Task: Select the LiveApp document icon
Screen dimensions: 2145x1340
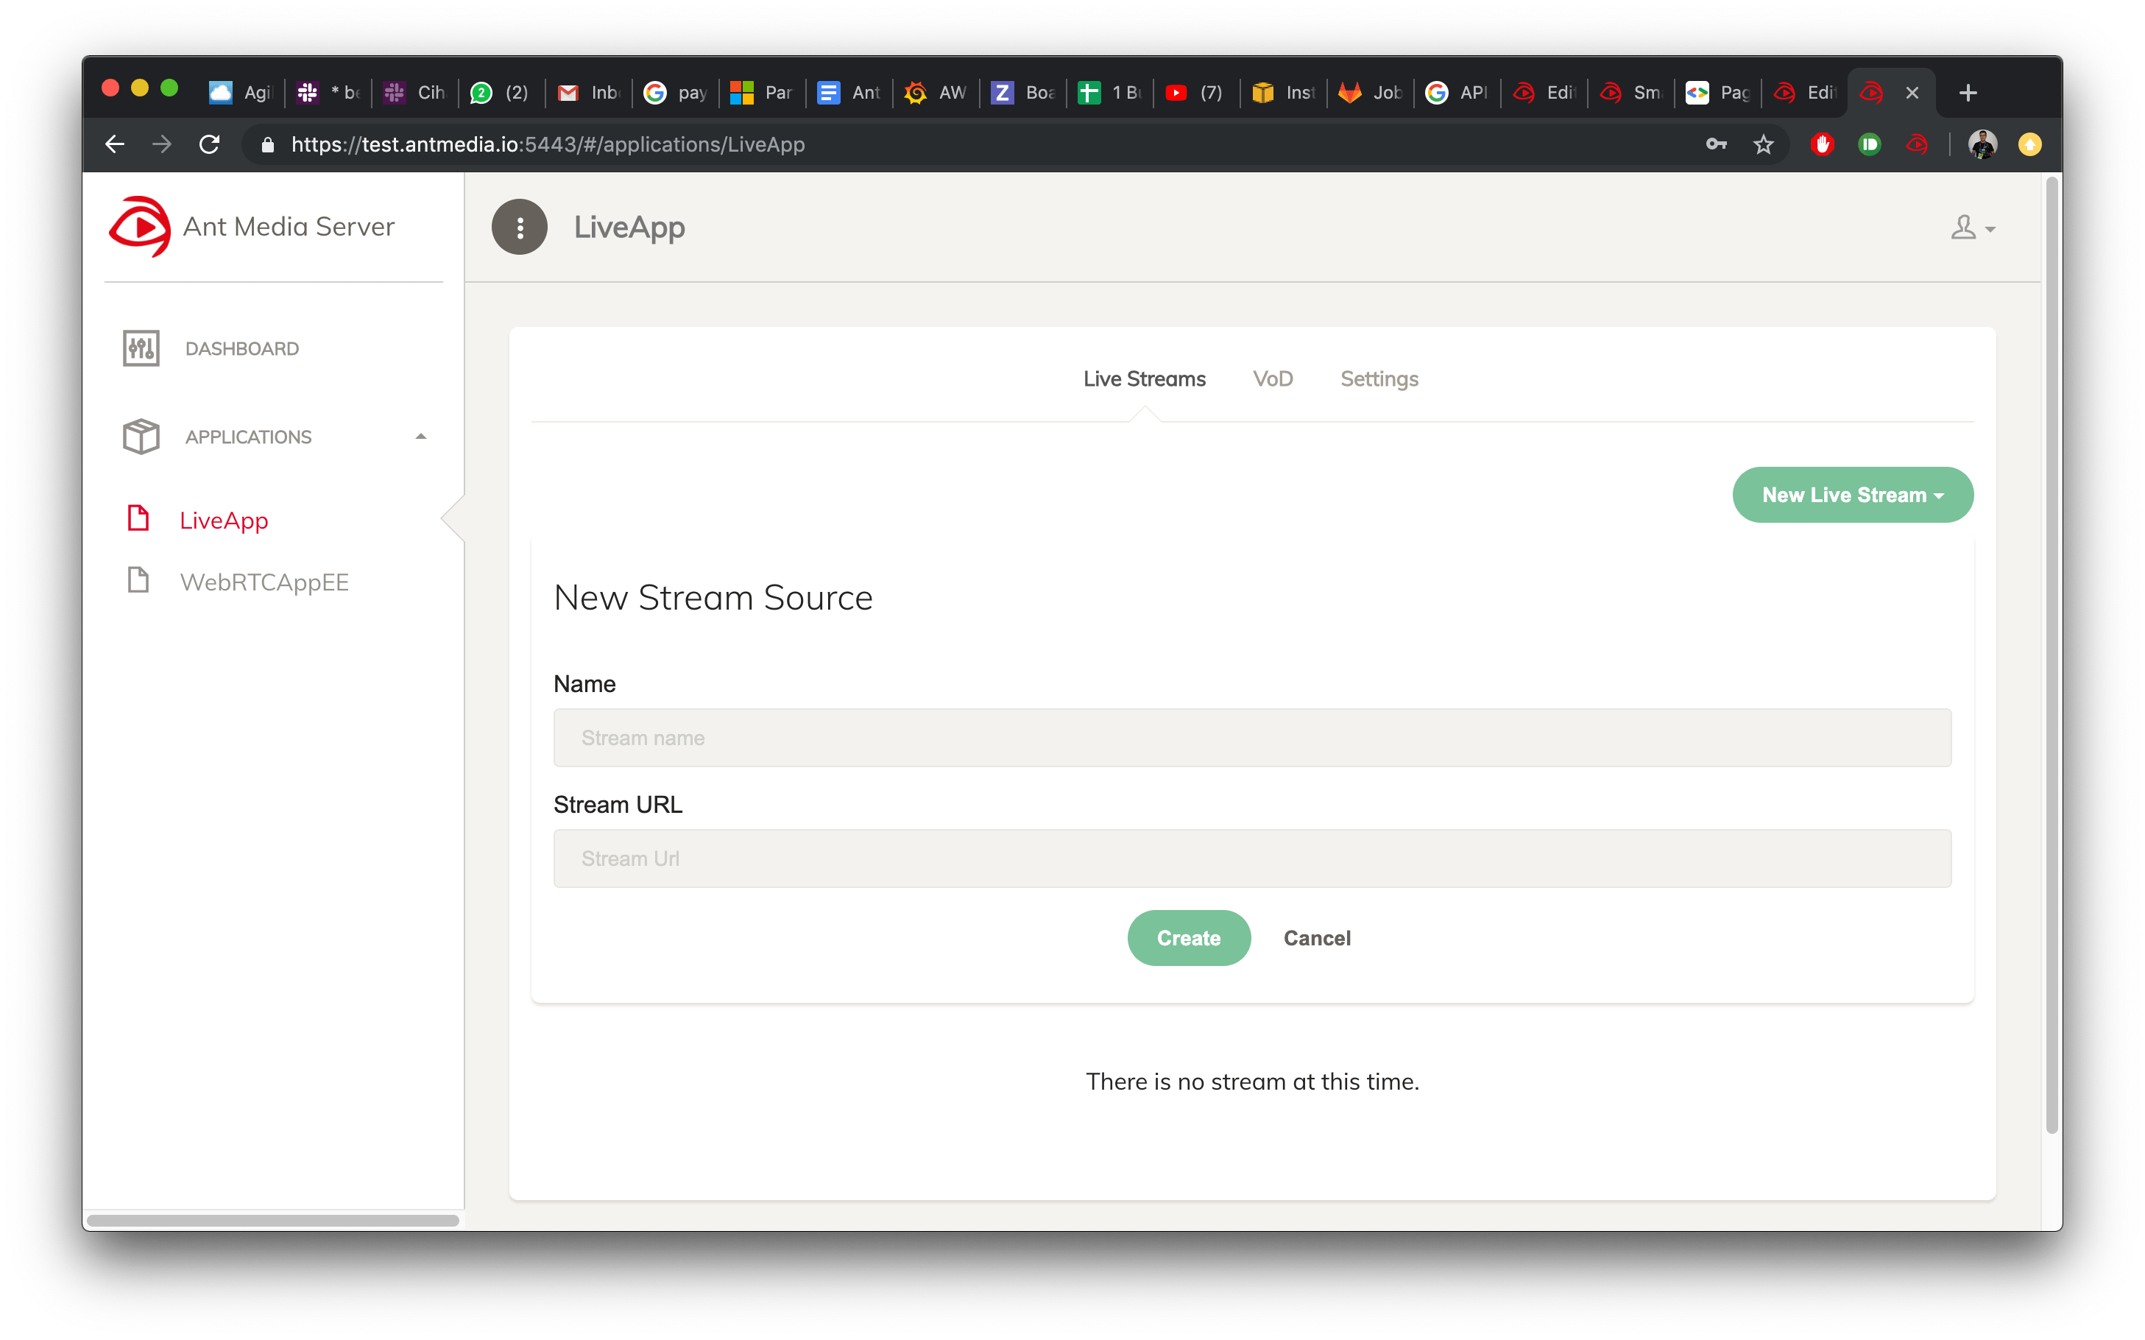Action: click(139, 518)
